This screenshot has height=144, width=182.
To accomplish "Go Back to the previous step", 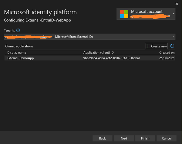I will pyautogui.click(x=103, y=138).
